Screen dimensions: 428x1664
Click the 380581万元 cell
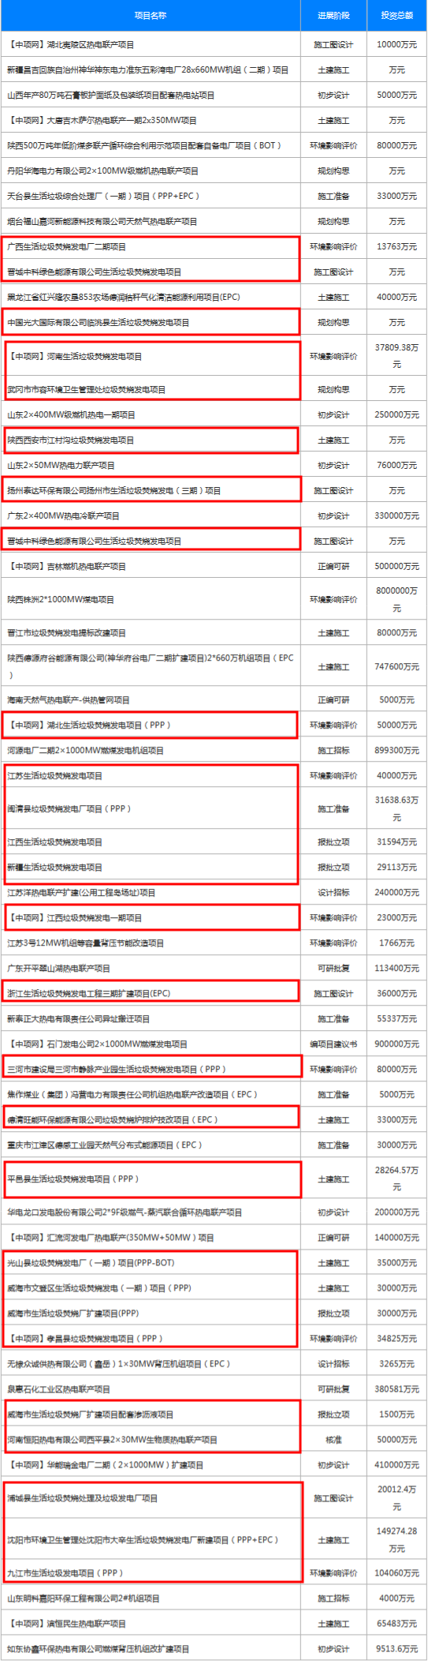point(396,1389)
